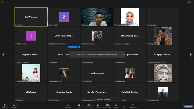
Task: Expand share options caret beside Share Screen
Action: (92, 105)
